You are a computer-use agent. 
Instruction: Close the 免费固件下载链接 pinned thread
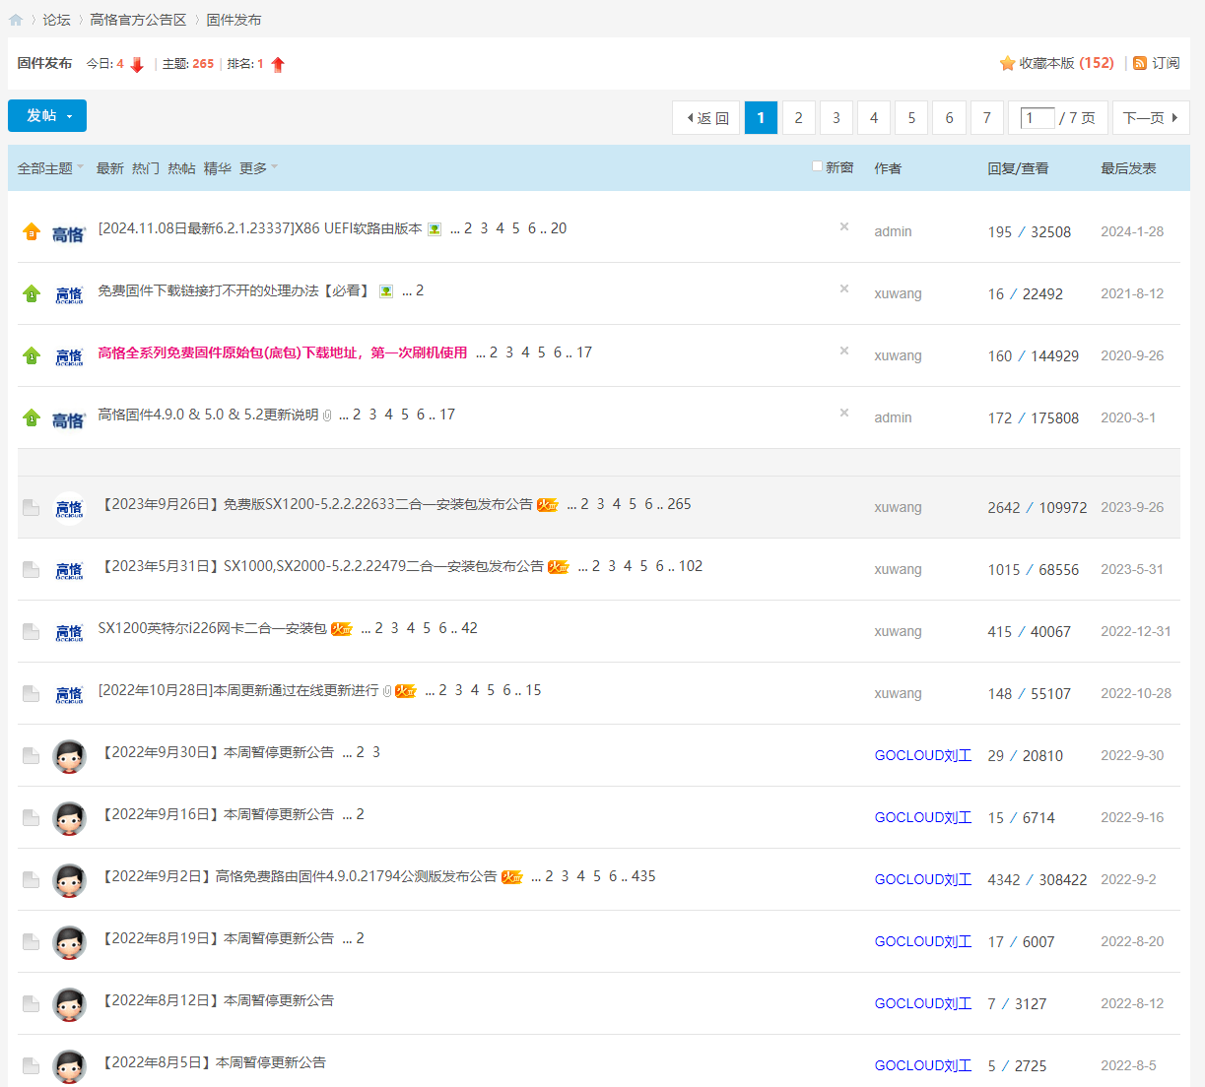844,288
